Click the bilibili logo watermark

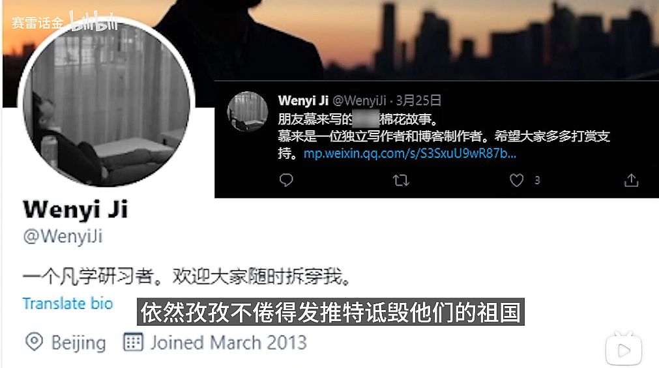pos(94,22)
